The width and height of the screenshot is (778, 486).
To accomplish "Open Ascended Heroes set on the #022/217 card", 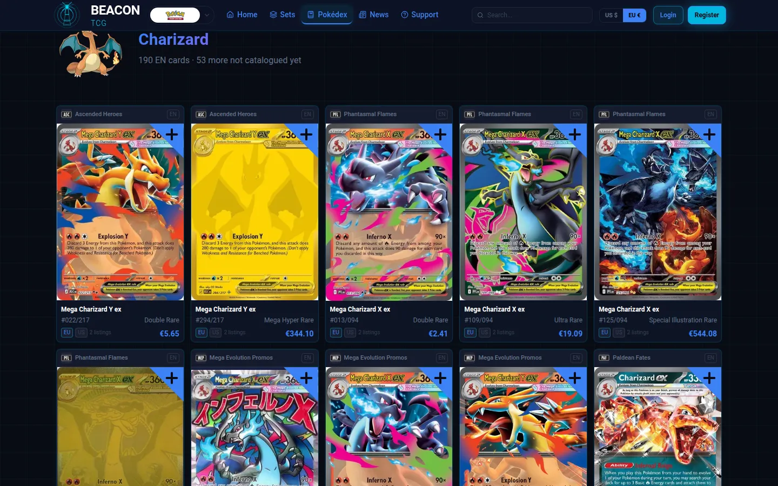I will click(x=98, y=114).
